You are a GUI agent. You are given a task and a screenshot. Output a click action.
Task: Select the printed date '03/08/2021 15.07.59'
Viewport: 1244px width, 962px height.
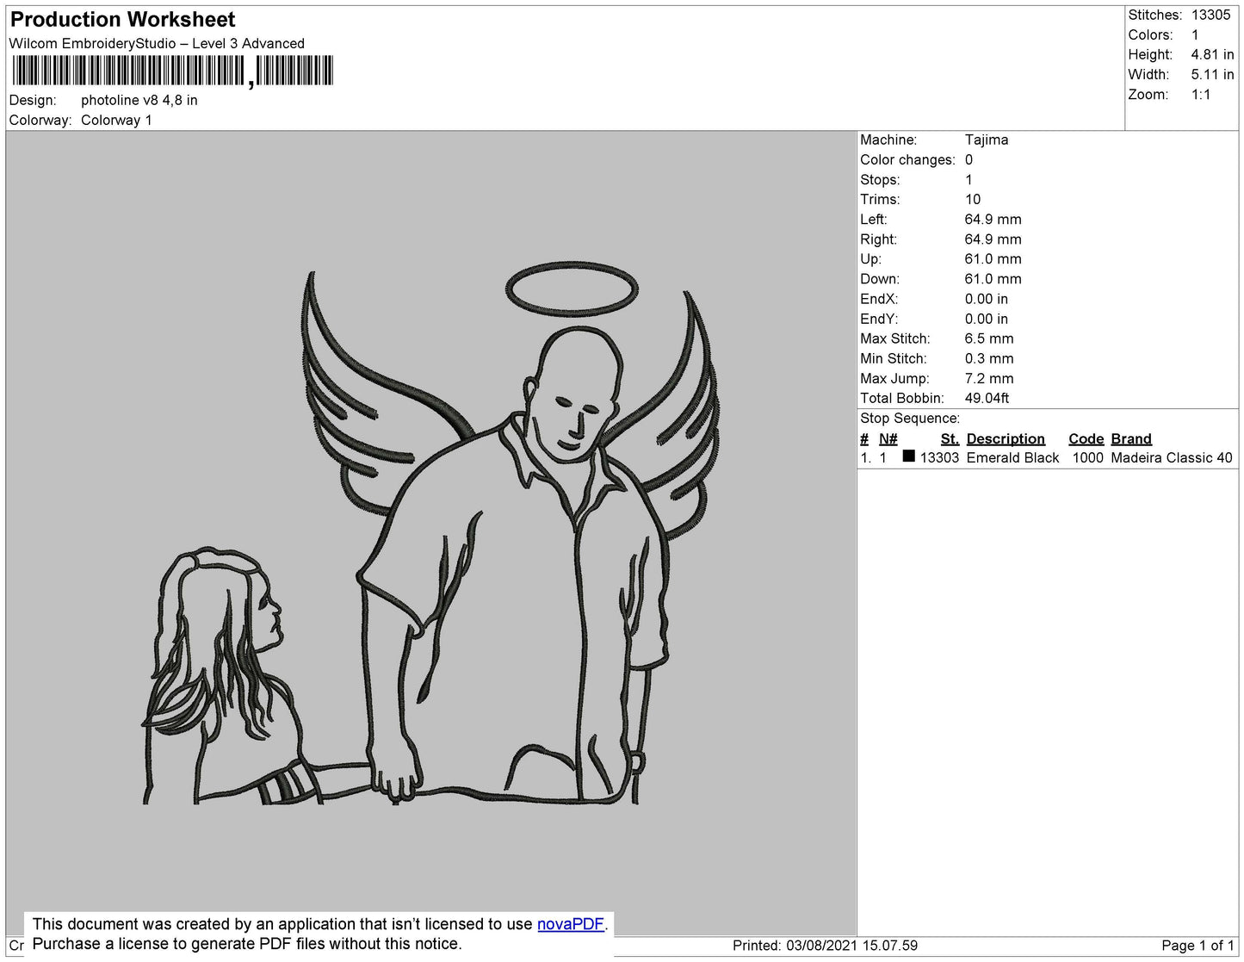coord(851,946)
